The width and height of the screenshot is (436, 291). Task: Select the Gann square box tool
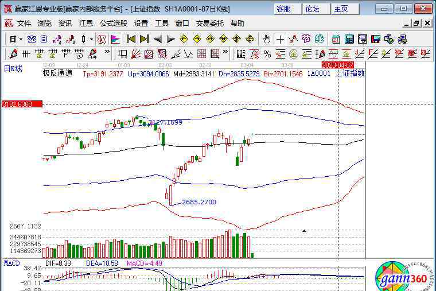tap(149, 53)
